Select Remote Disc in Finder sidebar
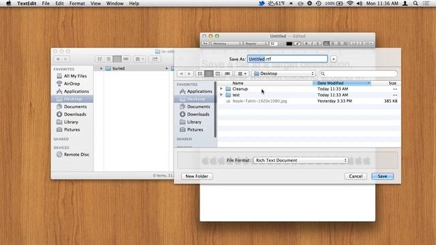The image size is (436, 245). [x=73, y=154]
